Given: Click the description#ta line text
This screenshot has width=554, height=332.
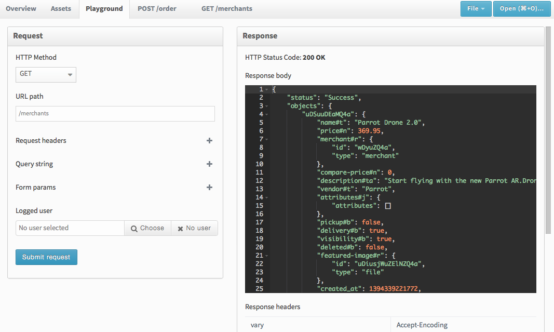Looking at the screenshot, I should click(426, 181).
